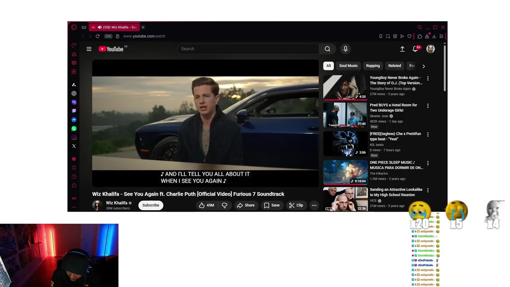Save the video to playlist
Image resolution: width=510 pixels, height=287 pixels.
[x=272, y=205]
